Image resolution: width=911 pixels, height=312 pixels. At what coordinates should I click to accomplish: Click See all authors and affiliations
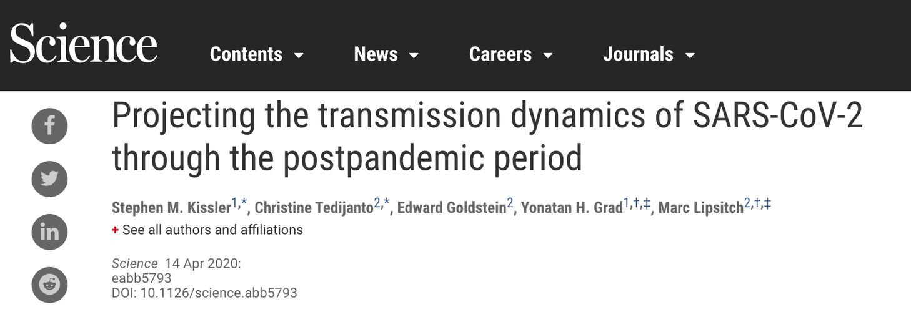pyautogui.click(x=212, y=230)
